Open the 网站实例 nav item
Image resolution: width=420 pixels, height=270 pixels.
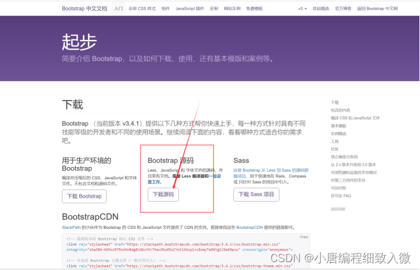coord(232,8)
